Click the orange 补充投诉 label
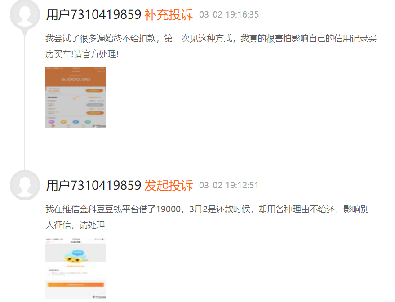This screenshot has height=302, width=395. (169, 15)
